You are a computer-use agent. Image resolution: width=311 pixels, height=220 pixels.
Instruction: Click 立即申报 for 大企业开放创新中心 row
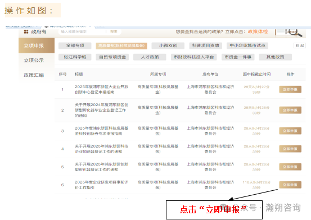point(290,89)
